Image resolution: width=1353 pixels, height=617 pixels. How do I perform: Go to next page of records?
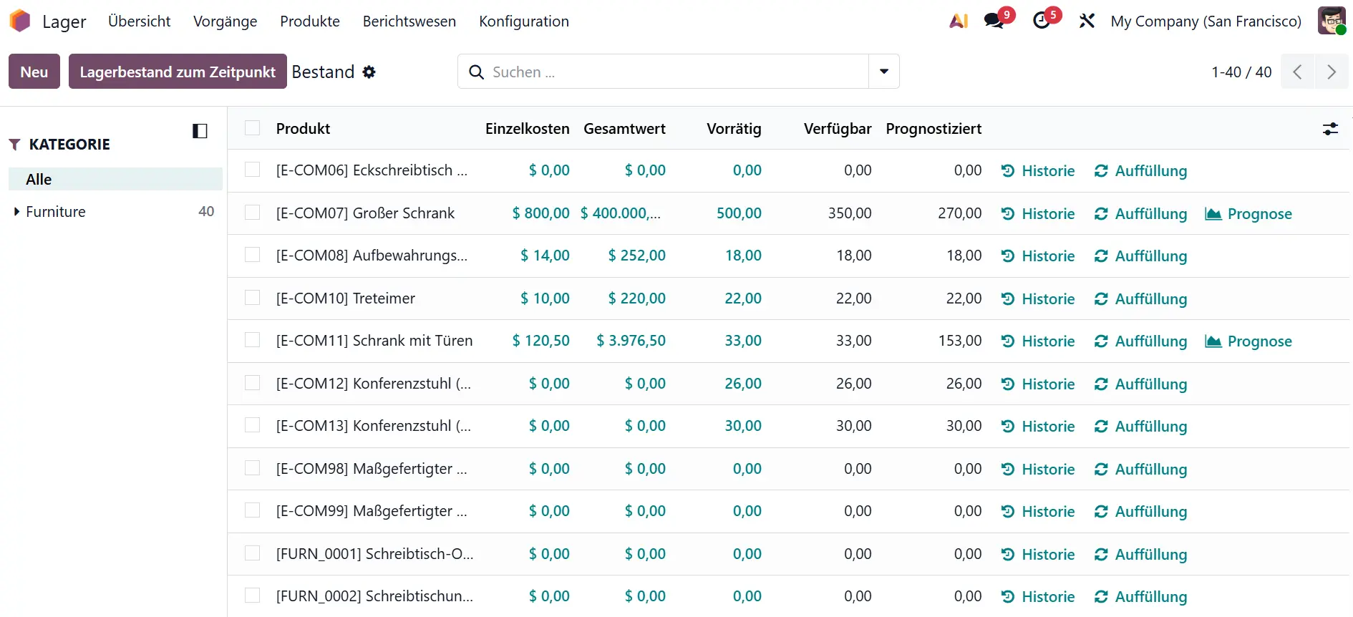pos(1331,72)
